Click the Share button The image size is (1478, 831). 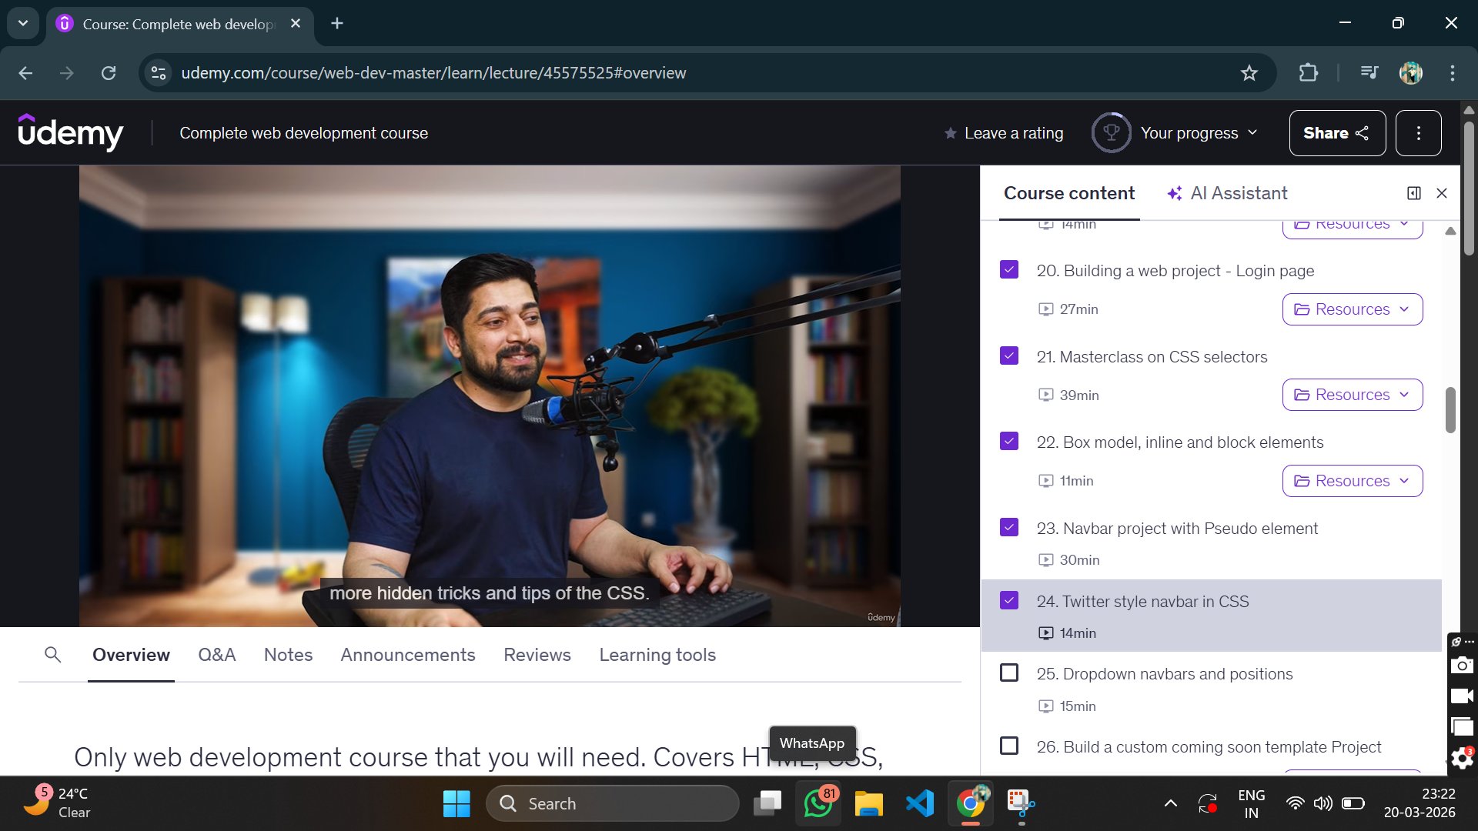click(x=1336, y=133)
